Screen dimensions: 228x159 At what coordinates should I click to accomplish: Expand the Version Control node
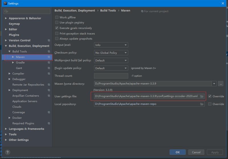pos(6,40)
